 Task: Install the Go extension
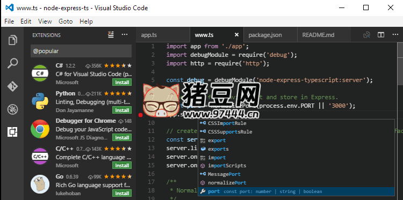tap(122, 193)
